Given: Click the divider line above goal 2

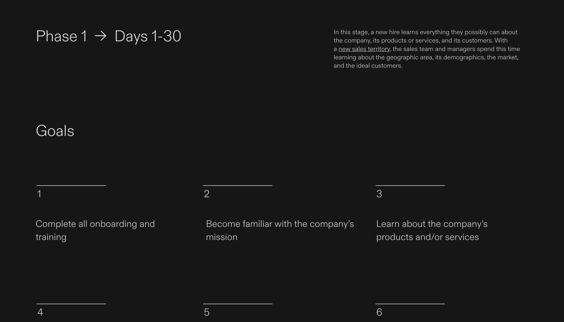Looking at the screenshot, I should tap(238, 185).
